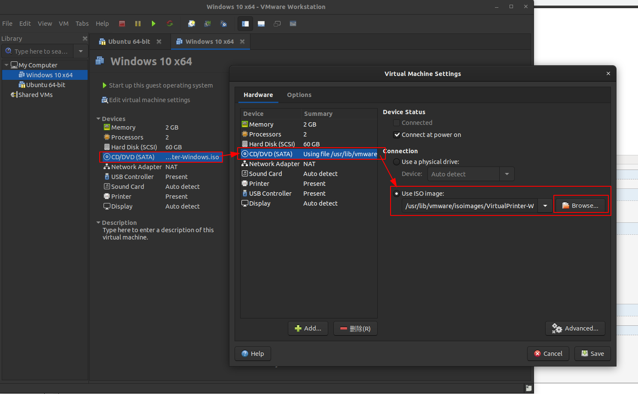Toggle the show library sidebar icon

pos(245,24)
